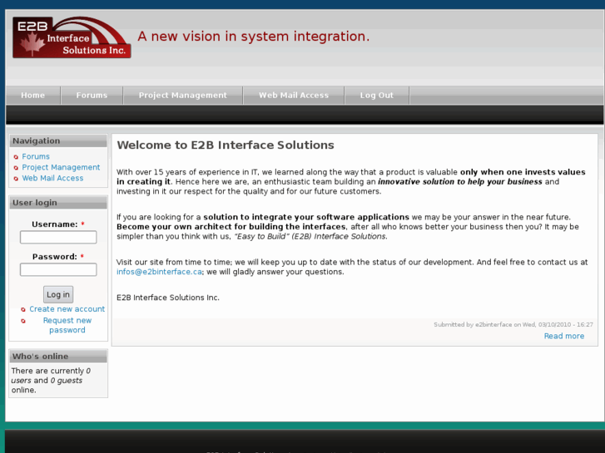Viewport: 605px width, 453px height.
Task: Open Project Management link in Navigation sidebar
Action: pyautogui.click(x=61, y=167)
